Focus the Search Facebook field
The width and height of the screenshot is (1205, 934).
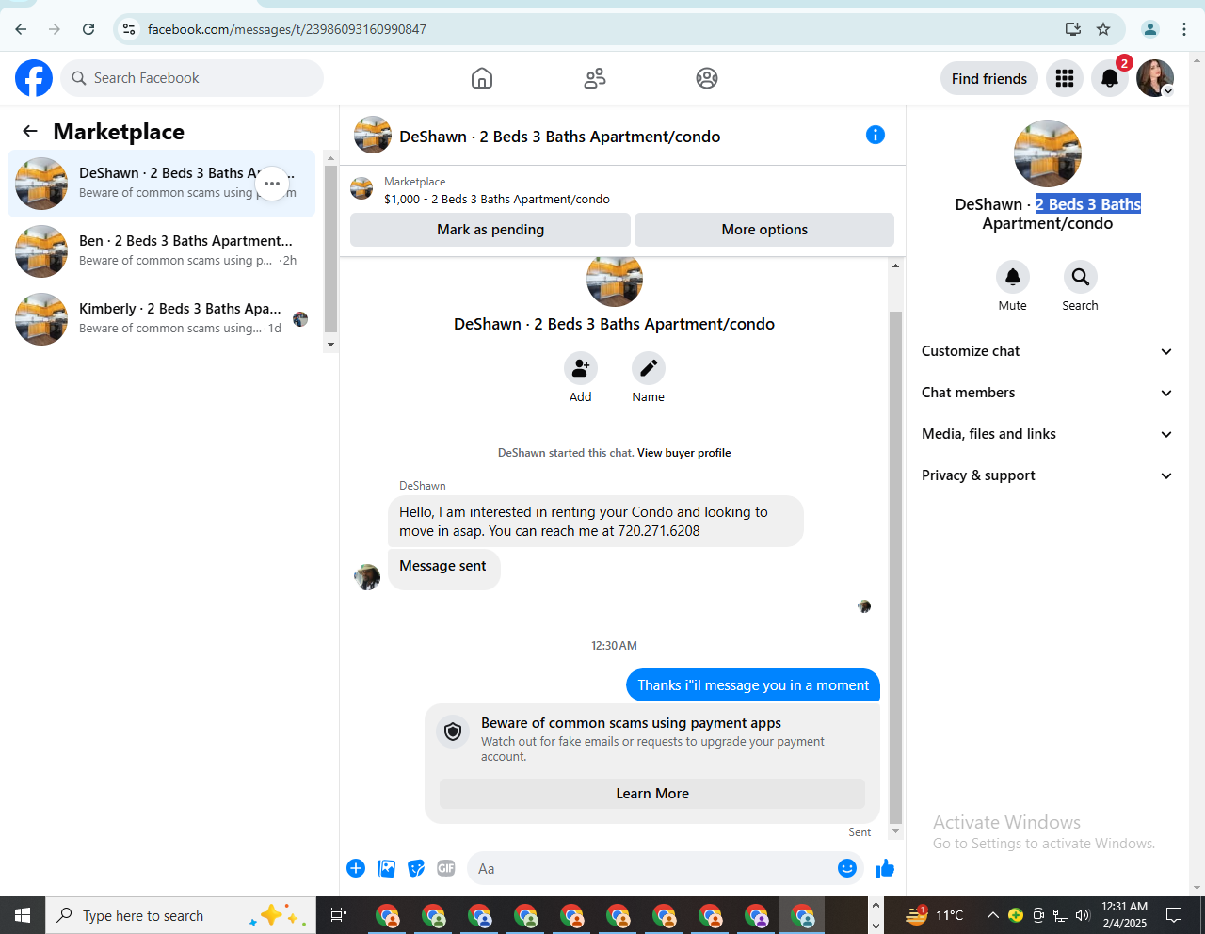tap(192, 78)
